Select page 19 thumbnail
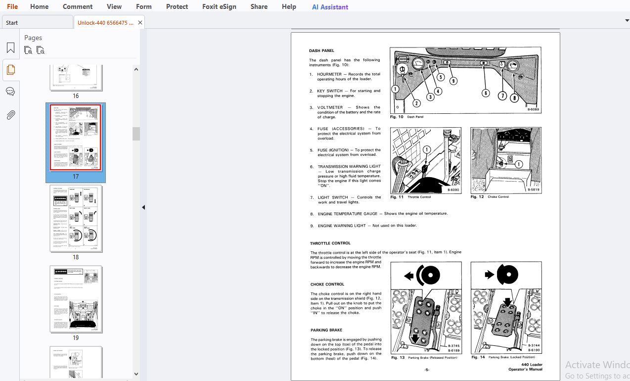630x381 pixels. click(76, 299)
